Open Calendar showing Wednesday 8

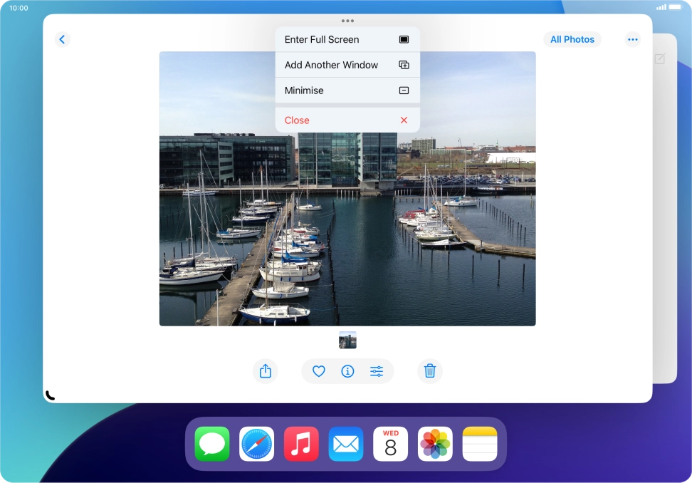(390, 443)
